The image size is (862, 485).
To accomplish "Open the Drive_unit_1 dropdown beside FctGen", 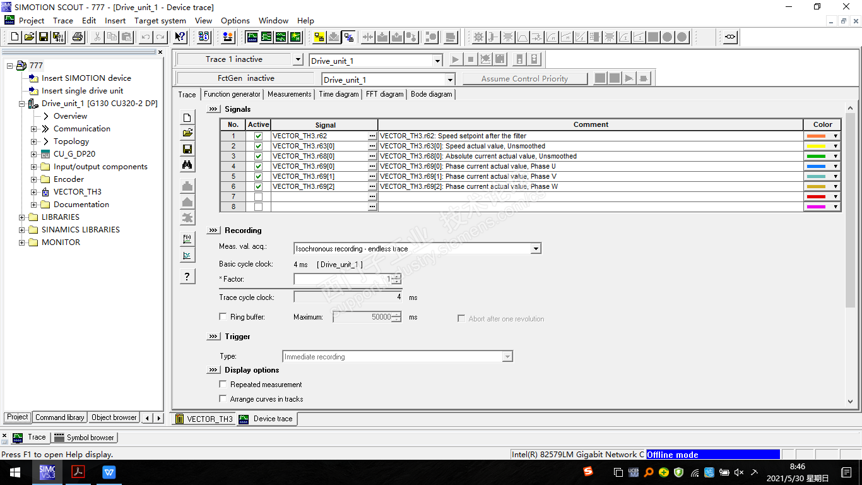I will [x=450, y=80].
